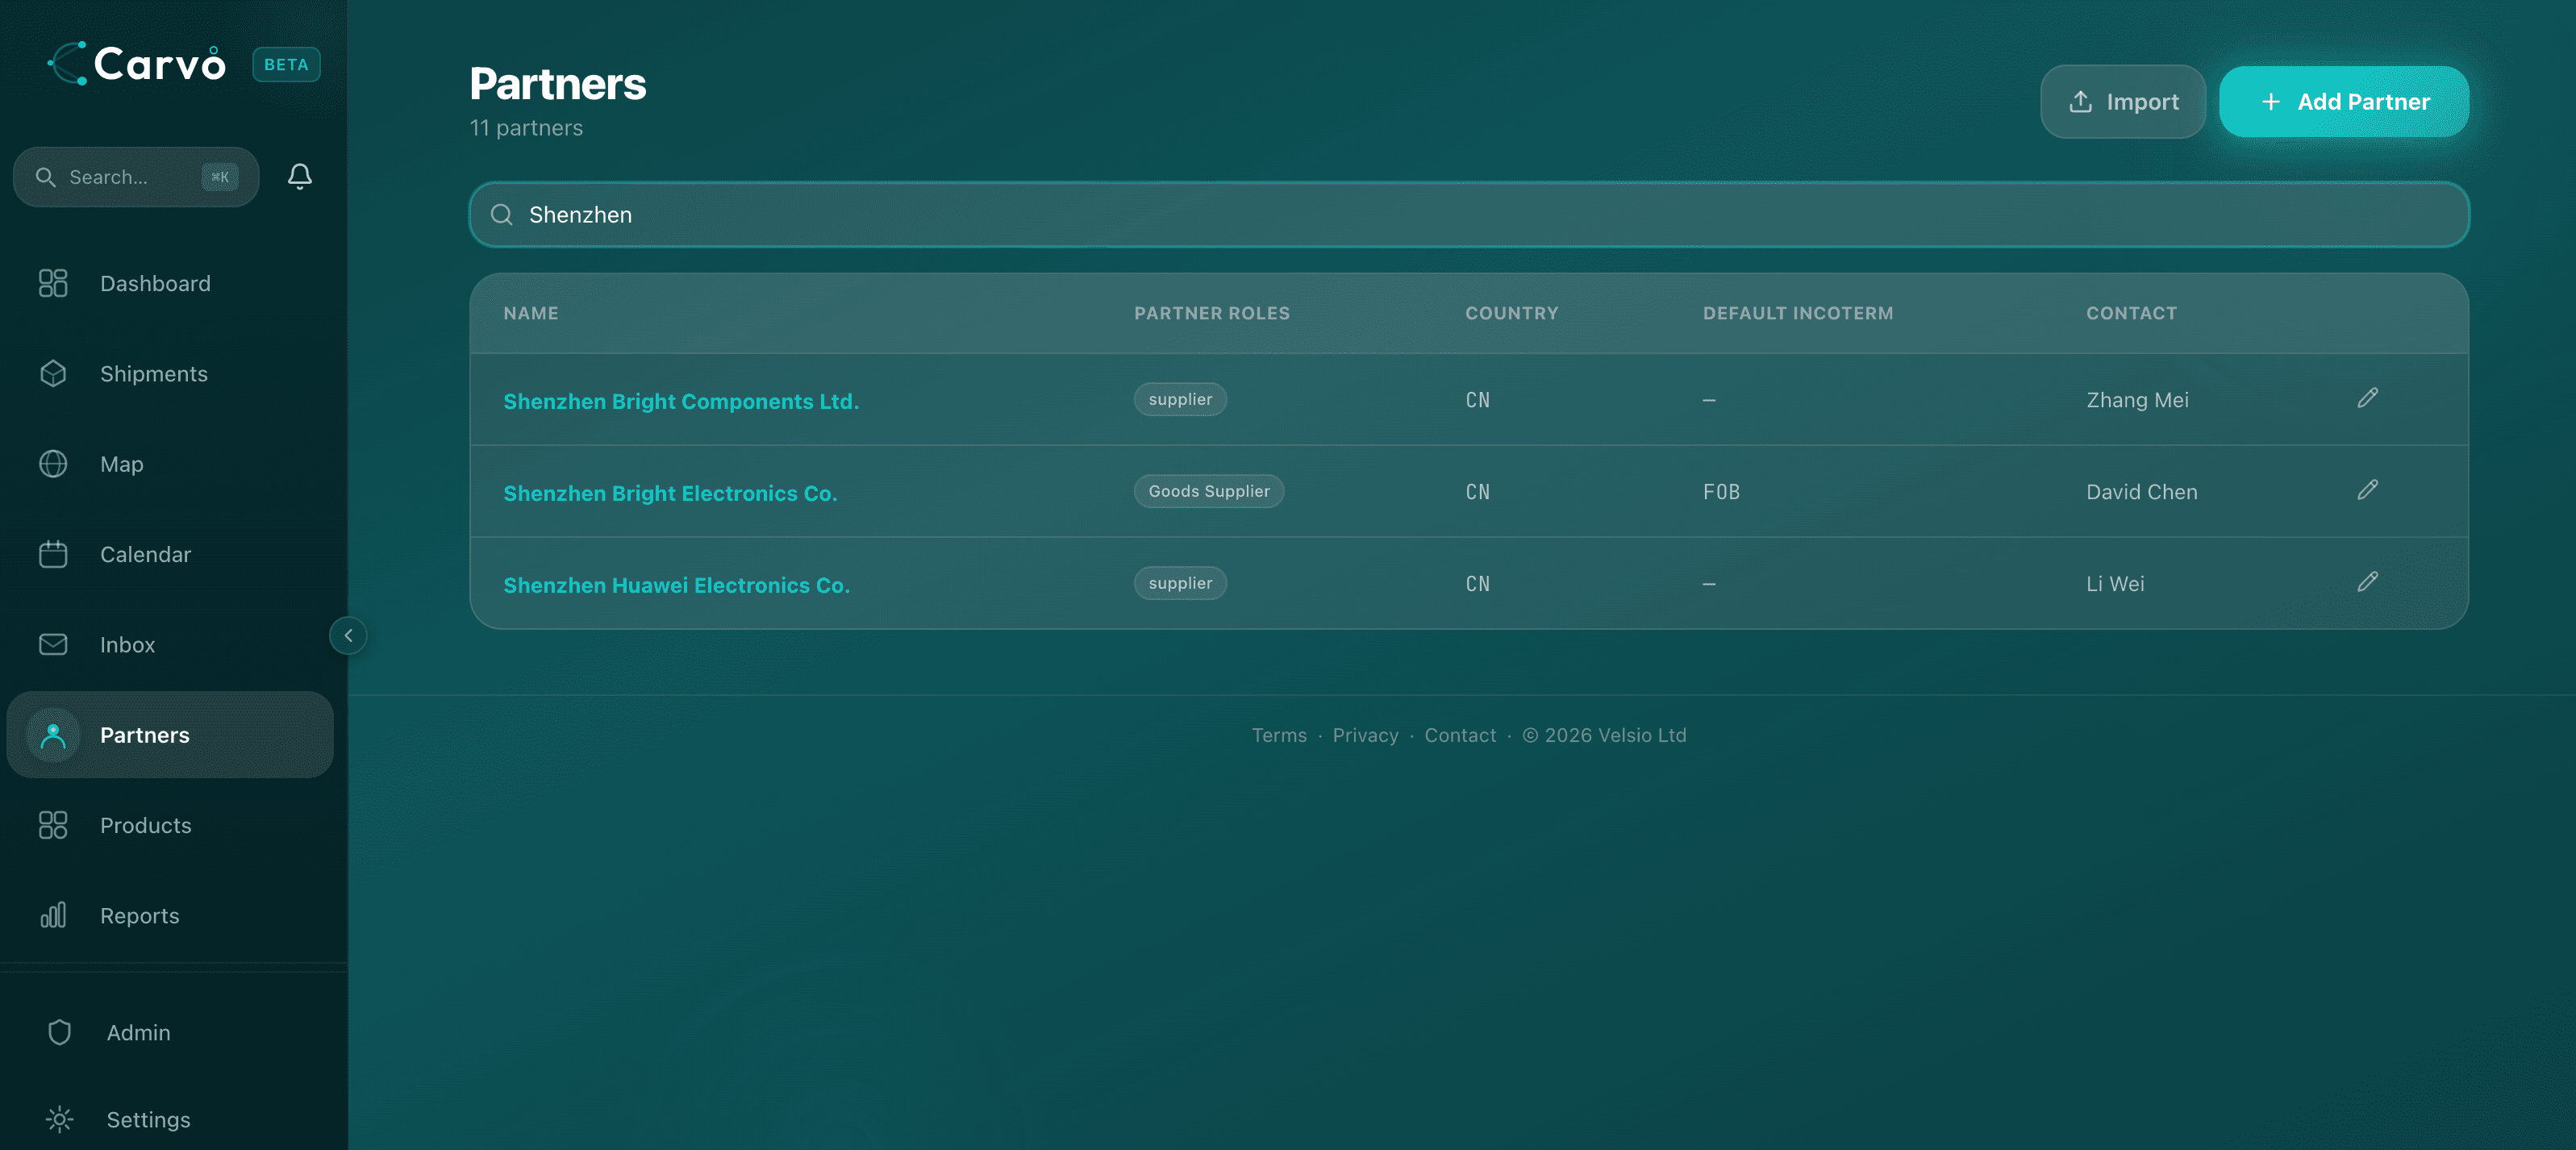The width and height of the screenshot is (2576, 1150).
Task: Switch to the Partners section
Action: [145, 735]
